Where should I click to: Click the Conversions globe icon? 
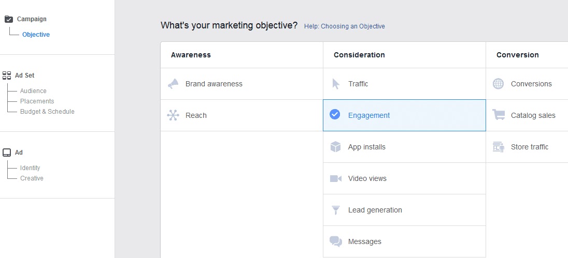499,84
